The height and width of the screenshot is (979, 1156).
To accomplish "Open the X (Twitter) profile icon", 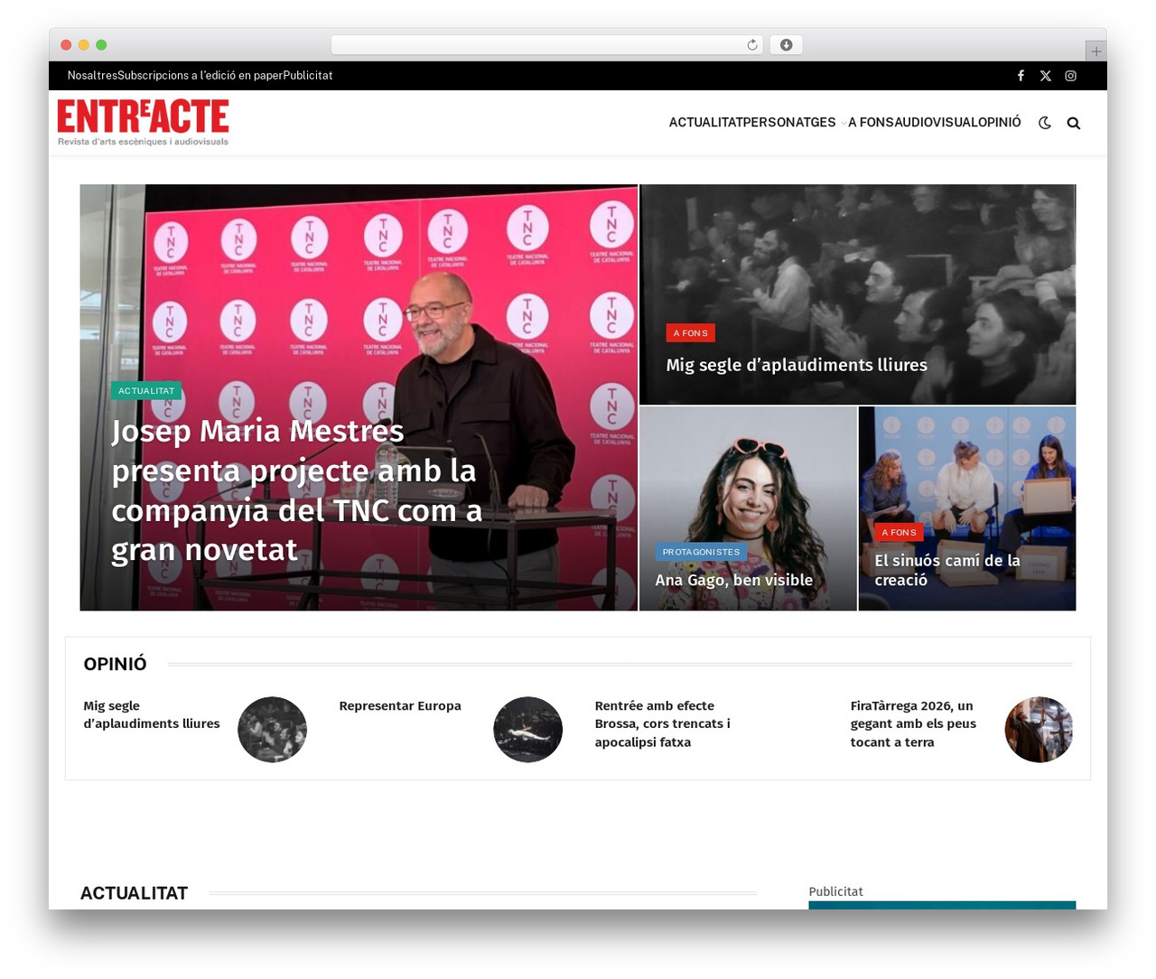I will coord(1045,76).
